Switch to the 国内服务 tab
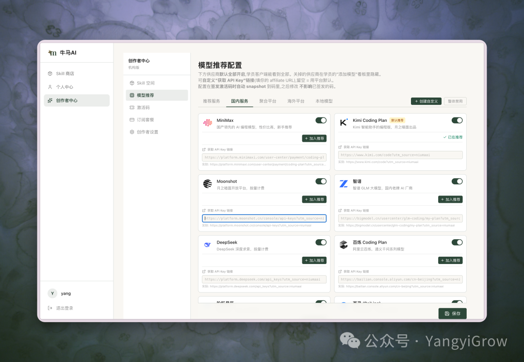 (240, 101)
